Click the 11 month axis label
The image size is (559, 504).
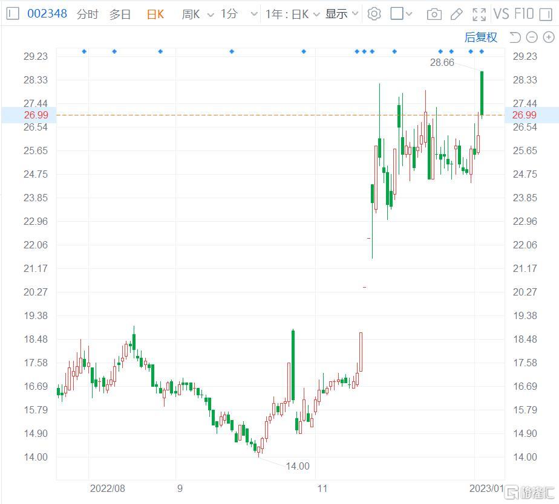click(322, 488)
